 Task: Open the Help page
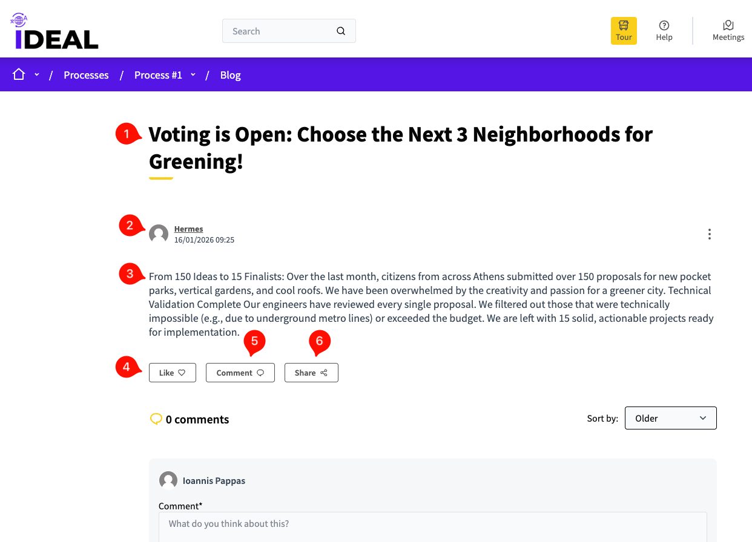(664, 31)
